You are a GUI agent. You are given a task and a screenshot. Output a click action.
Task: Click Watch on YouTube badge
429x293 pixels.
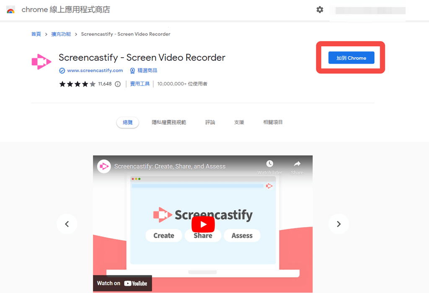[122, 283]
